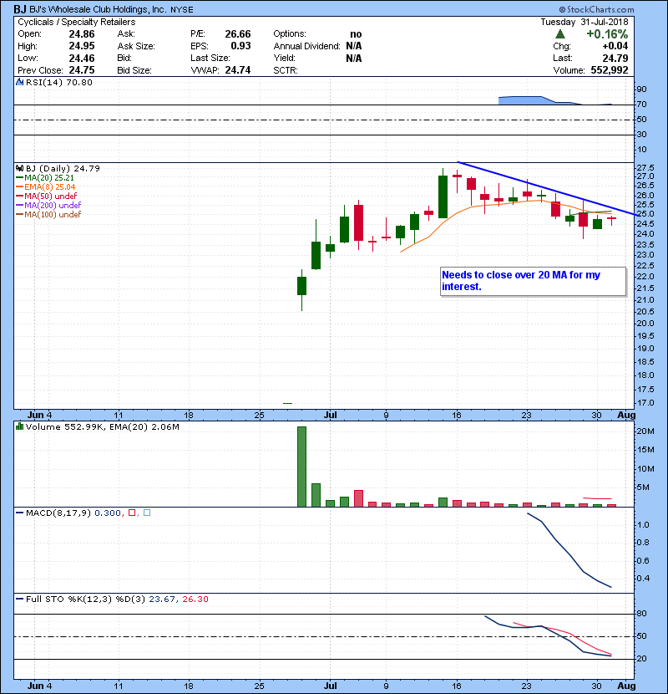This screenshot has width=668, height=694.
Task: Click the RSI(14) 70.80 label
Action: (59, 82)
